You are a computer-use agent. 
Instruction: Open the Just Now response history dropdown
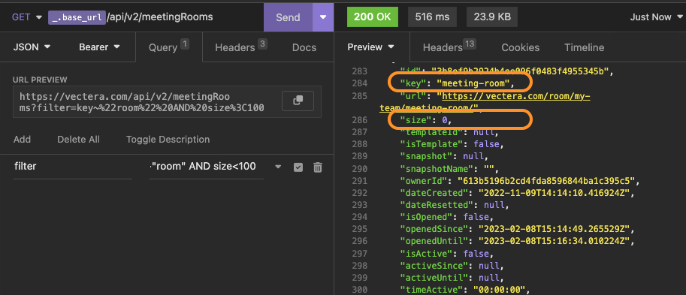[x=656, y=17]
